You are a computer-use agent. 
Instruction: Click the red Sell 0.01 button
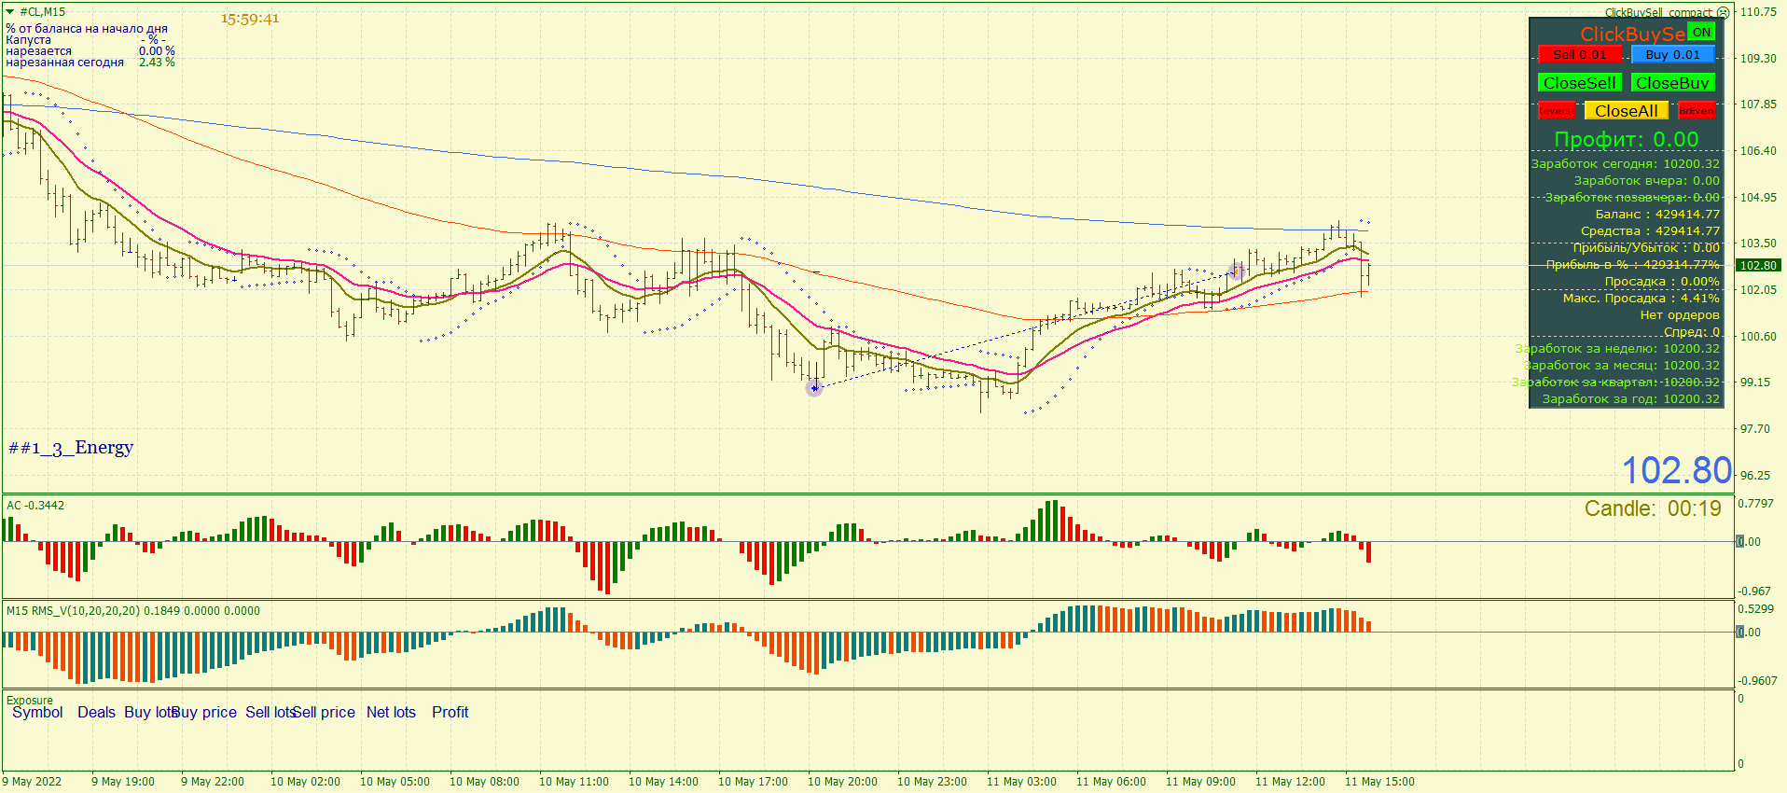click(x=1580, y=55)
